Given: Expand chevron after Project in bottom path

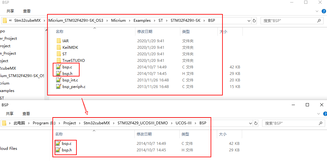Looking at the screenshot, I should (x=80, y=123).
